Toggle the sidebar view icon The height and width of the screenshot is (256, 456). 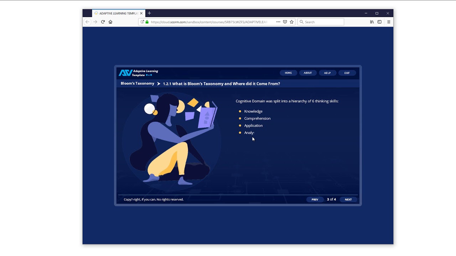click(379, 22)
